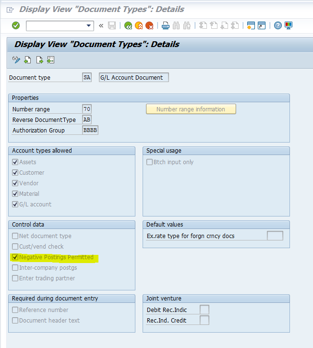The width and height of the screenshot is (313, 348).
Task: Click the Account types allowed header text
Action: [x=42, y=151]
